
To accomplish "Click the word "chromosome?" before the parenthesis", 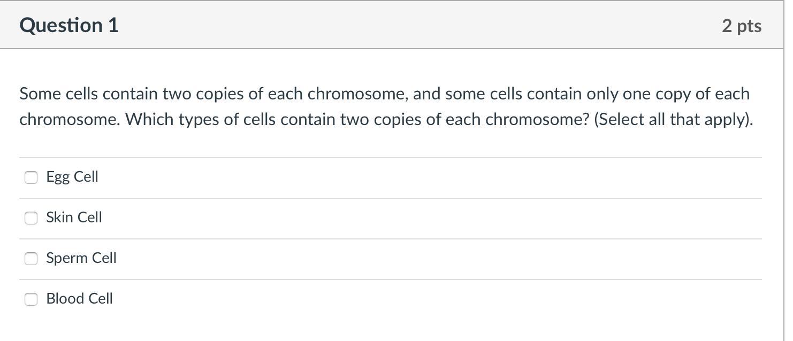I will pyautogui.click(x=537, y=119).
